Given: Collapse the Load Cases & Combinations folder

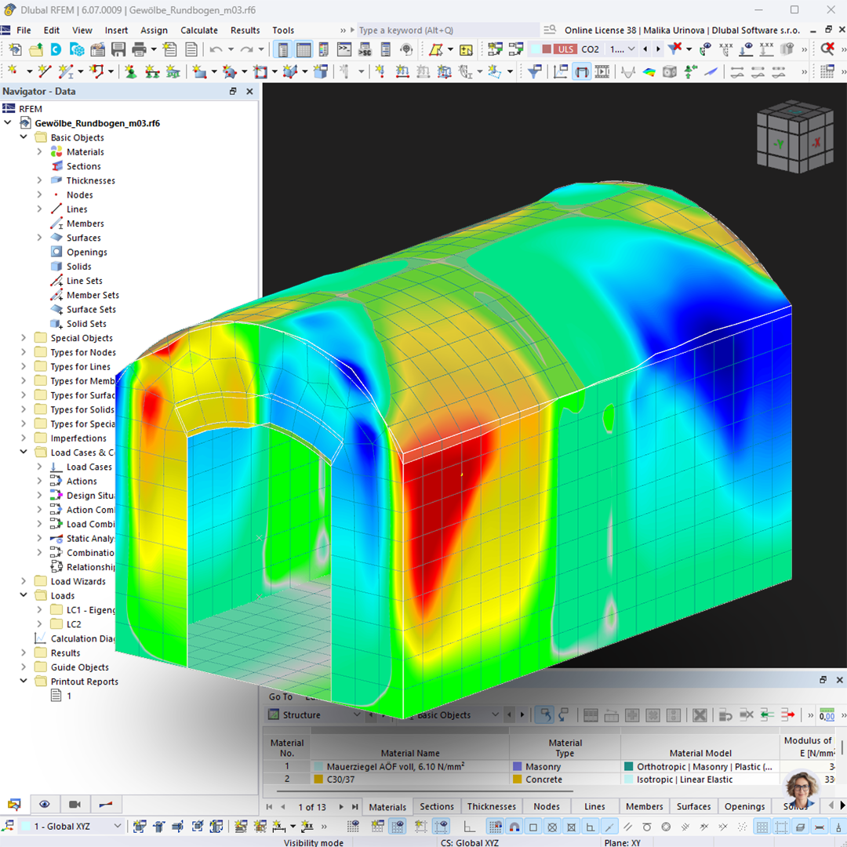Looking at the screenshot, I should click(23, 452).
